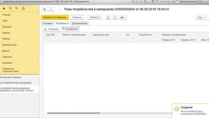Image resolution: width=209 pixels, height=118 pixels.
Task: Click the Февраль 2017 column header
Action: pyautogui.click(x=188, y=40)
